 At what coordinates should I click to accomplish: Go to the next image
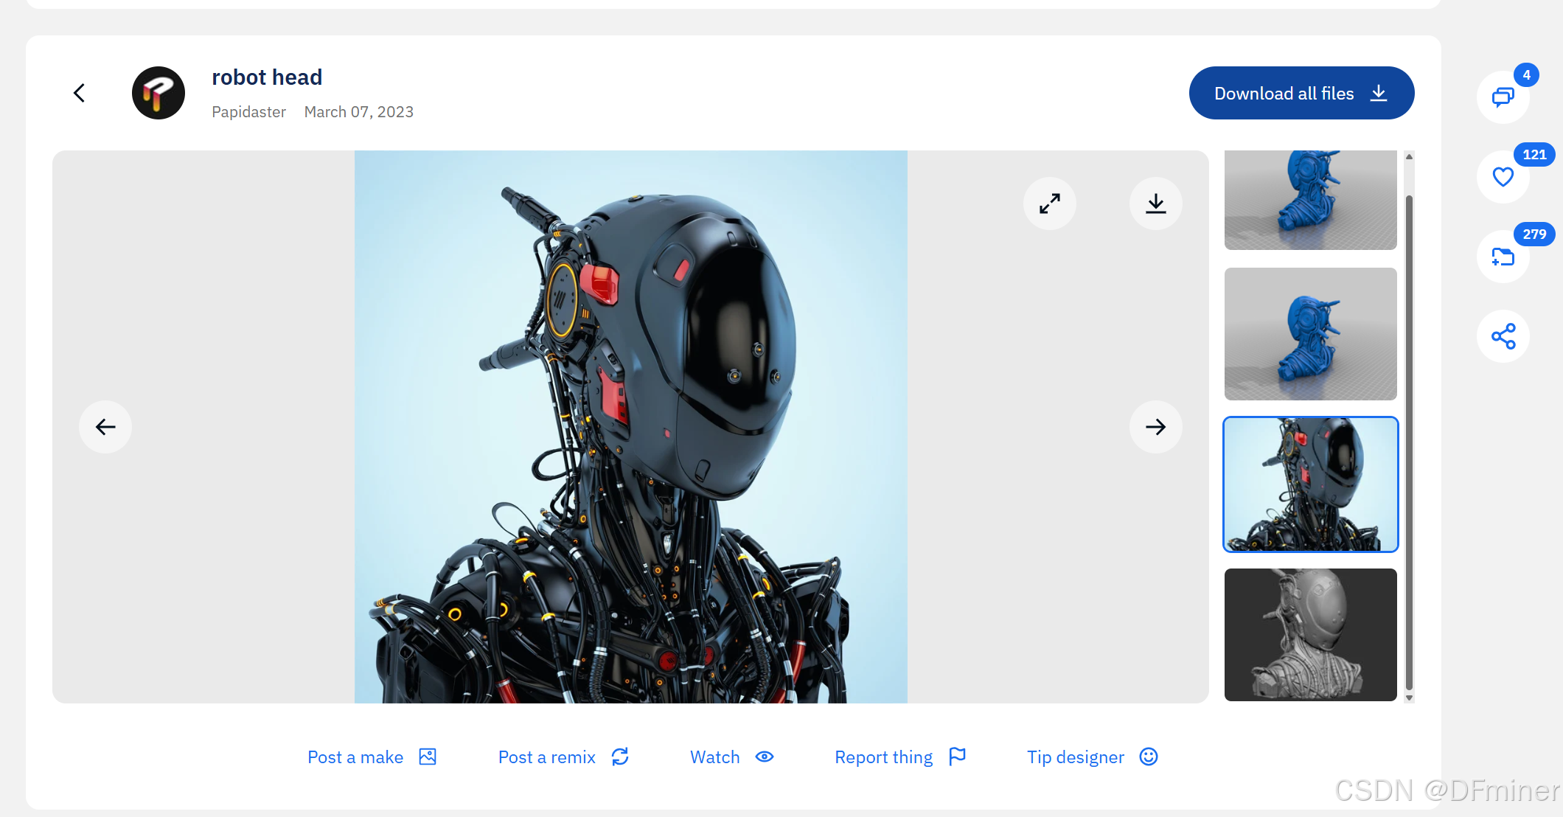1155,427
